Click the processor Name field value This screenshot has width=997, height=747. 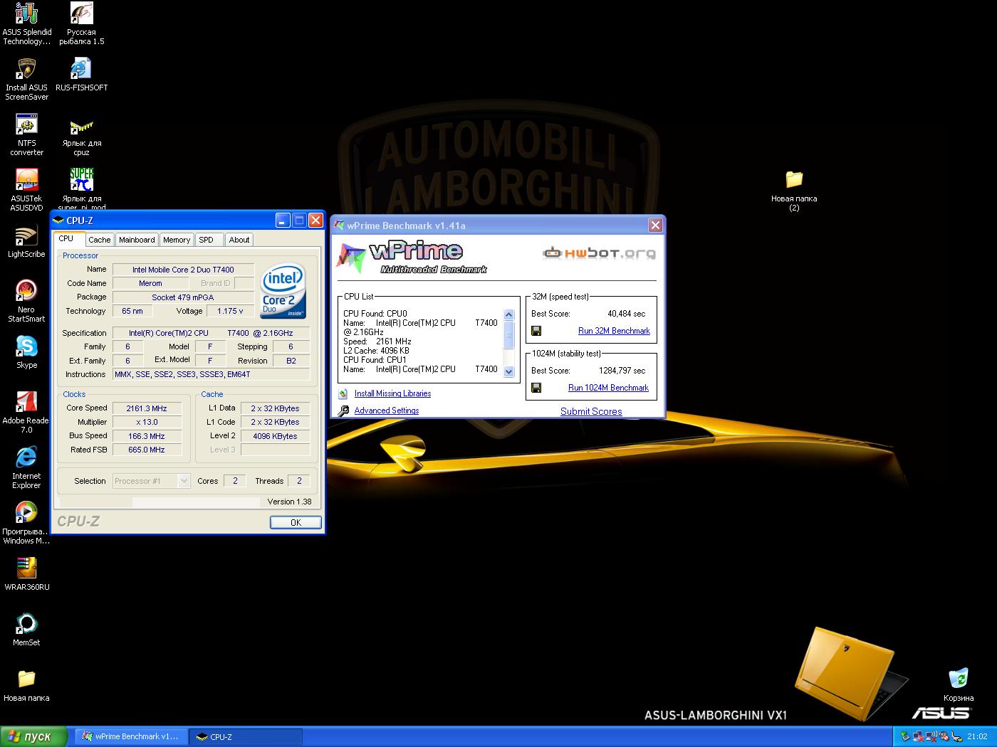(x=183, y=270)
